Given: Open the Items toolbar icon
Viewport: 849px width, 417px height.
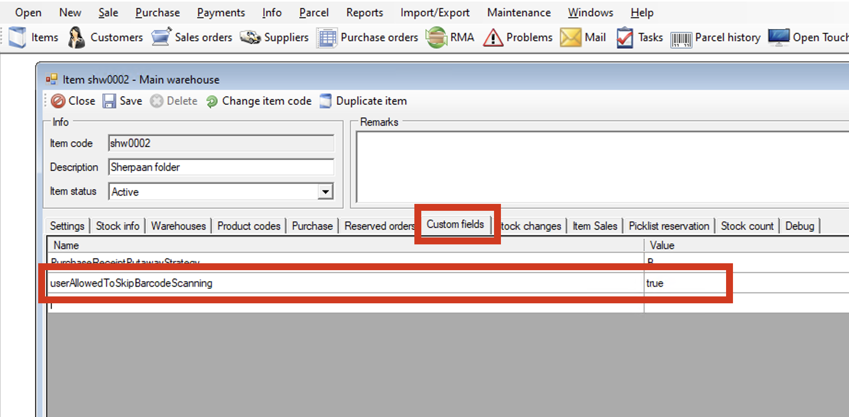Looking at the screenshot, I should click(17, 37).
